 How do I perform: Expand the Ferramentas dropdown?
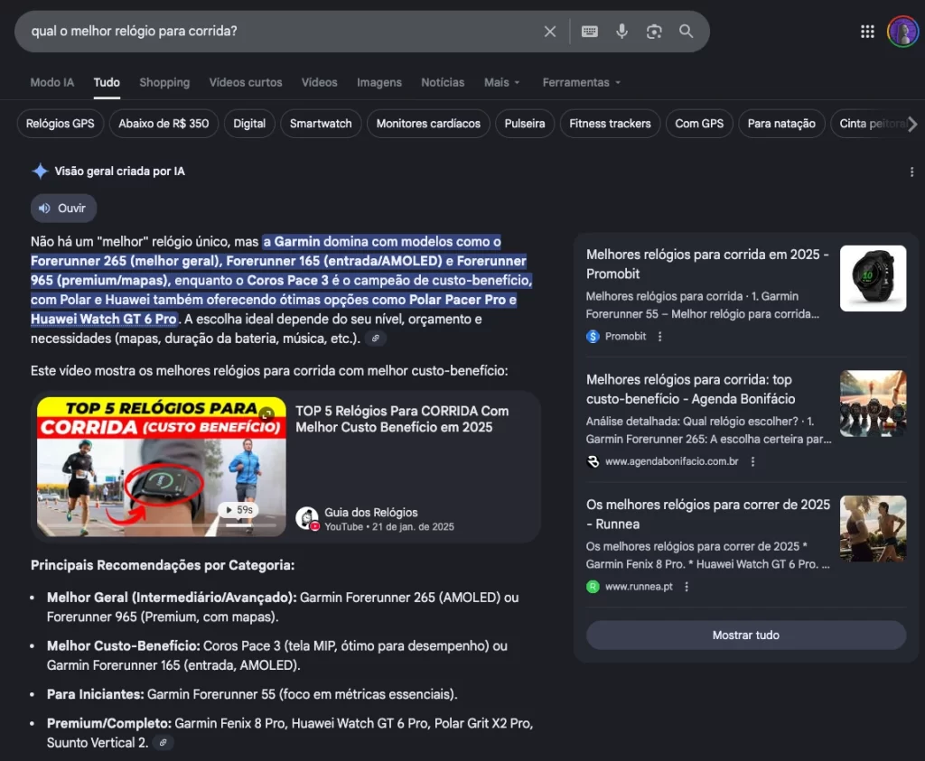(x=581, y=82)
